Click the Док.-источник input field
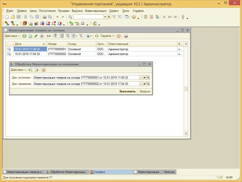The image size is (242, 182). point(86,78)
